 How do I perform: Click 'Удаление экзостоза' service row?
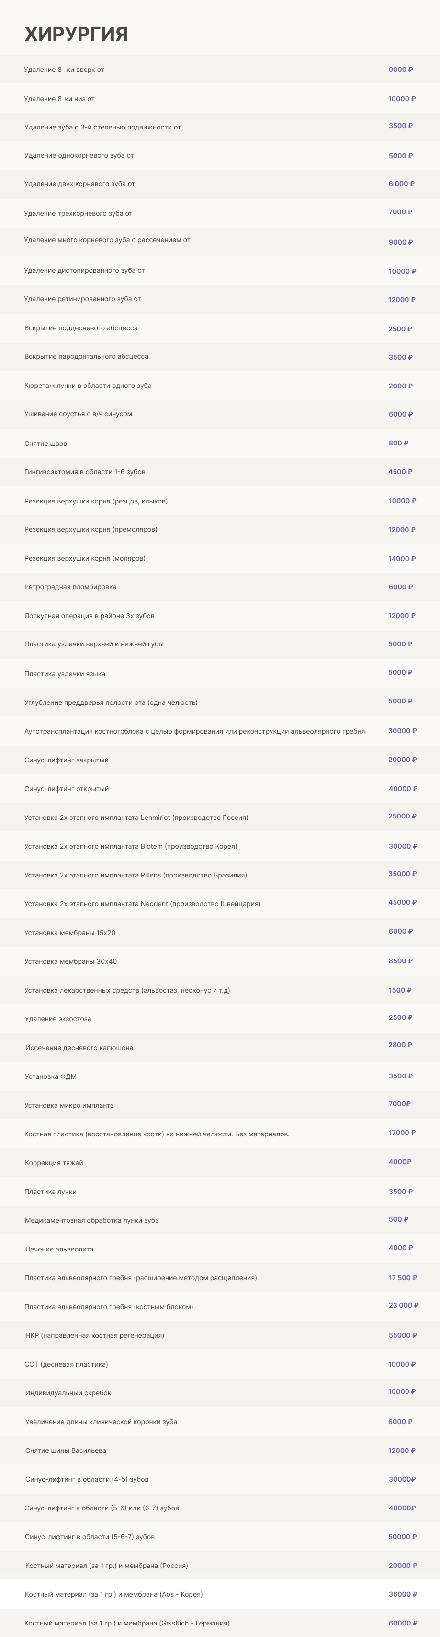58,1018
